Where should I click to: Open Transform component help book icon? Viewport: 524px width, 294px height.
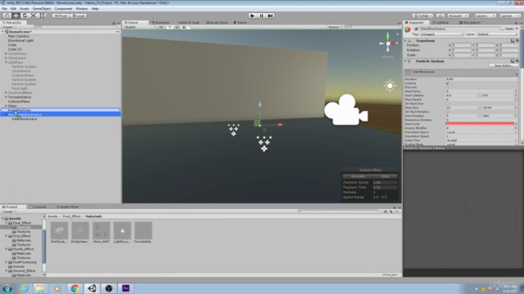pyautogui.click(x=513, y=41)
